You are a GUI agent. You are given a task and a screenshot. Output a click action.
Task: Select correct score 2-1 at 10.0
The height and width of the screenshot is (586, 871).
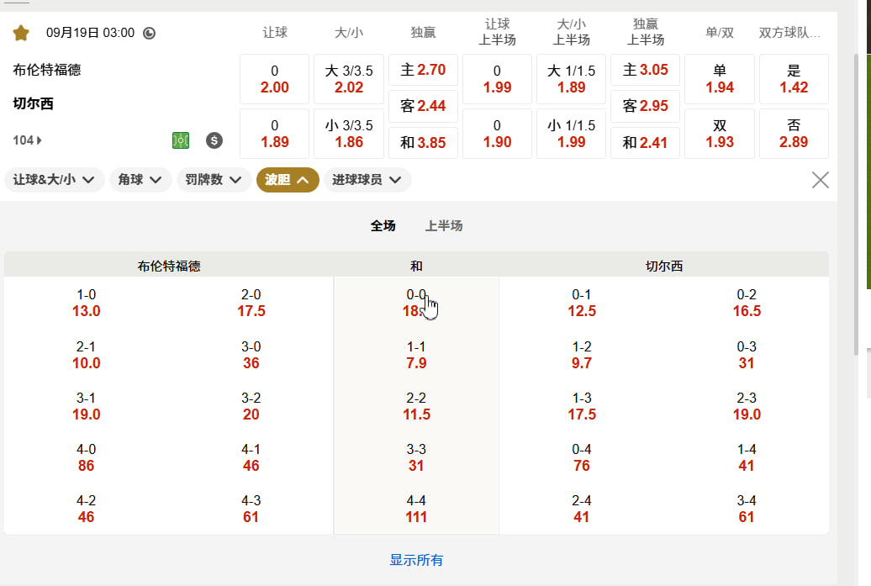(86, 355)
